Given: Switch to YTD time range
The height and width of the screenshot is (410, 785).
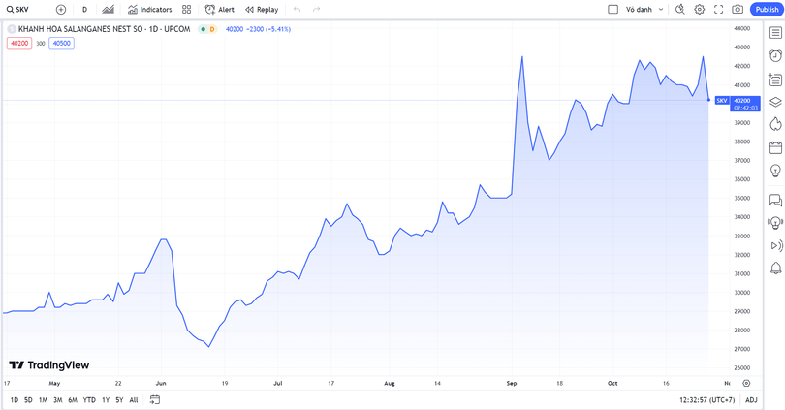Looking at the screenshot, I should [x=89, y=400].
